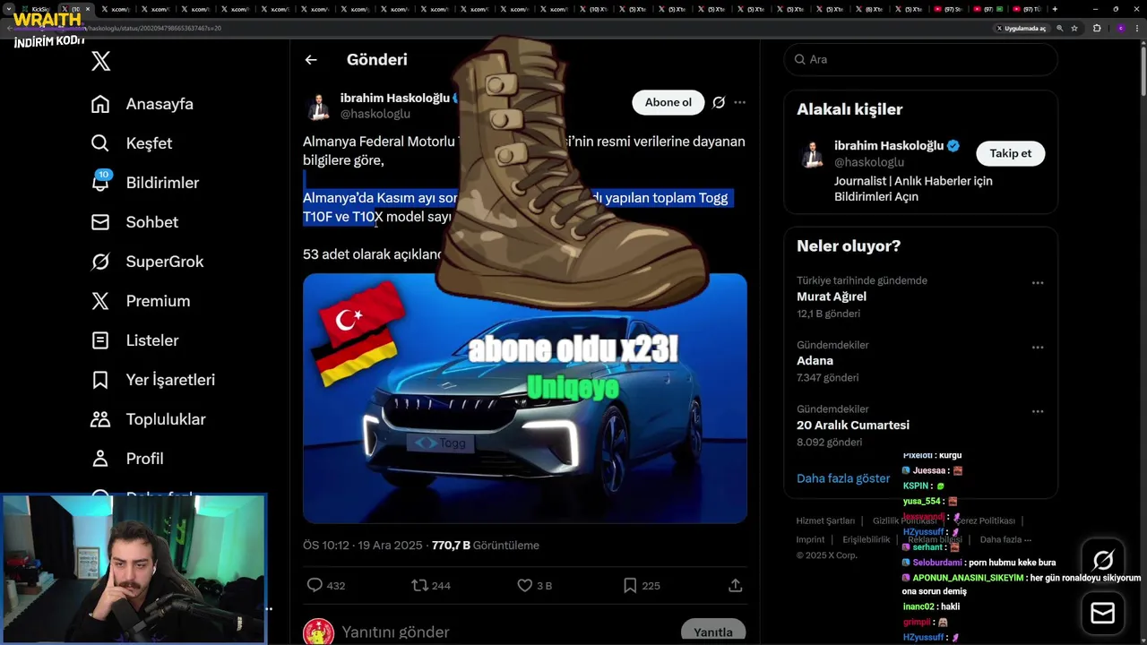This screenshot has height=645, width=1147.
Task: Click the @haskologlu handle in post header
Action: 375,114
